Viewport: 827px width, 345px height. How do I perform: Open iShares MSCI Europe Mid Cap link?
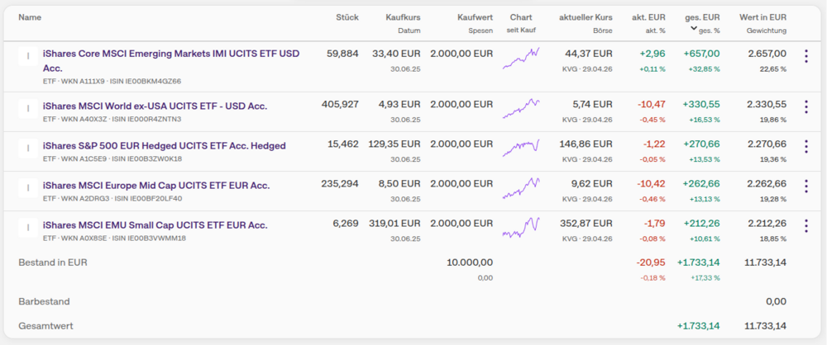[x=156, y=186]
